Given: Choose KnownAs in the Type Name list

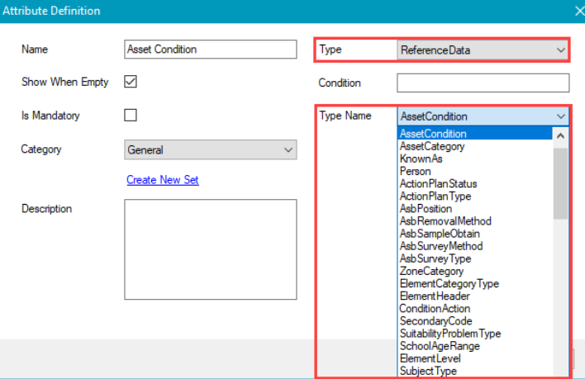Looking at the screenshot, I should 421,159.
